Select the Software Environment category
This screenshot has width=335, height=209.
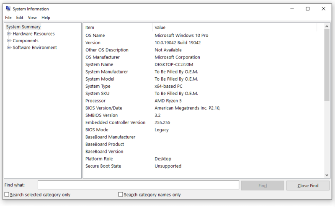pyautogui.click(x=35, y=47)
